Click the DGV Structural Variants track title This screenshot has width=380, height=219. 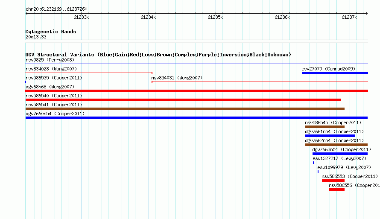click(158, 55)
